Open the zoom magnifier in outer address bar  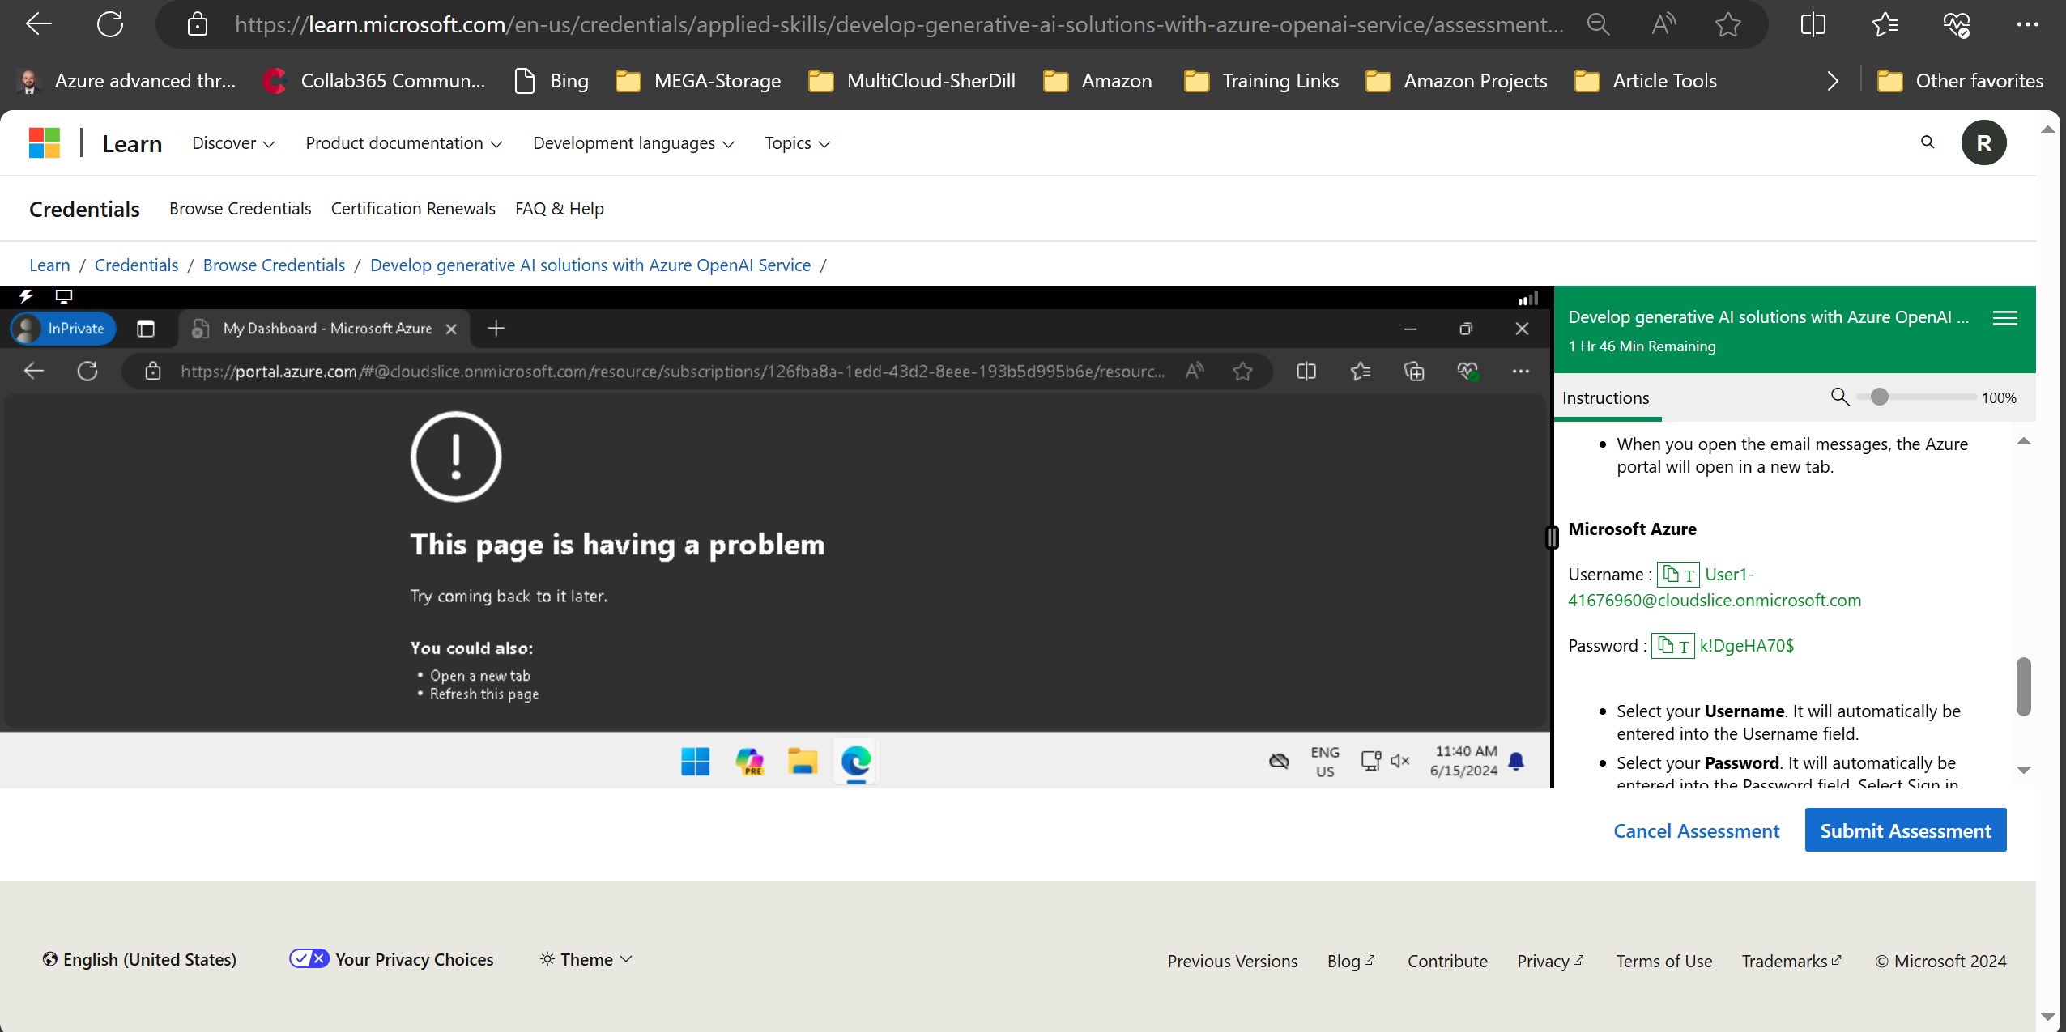tap(1598, 24)
